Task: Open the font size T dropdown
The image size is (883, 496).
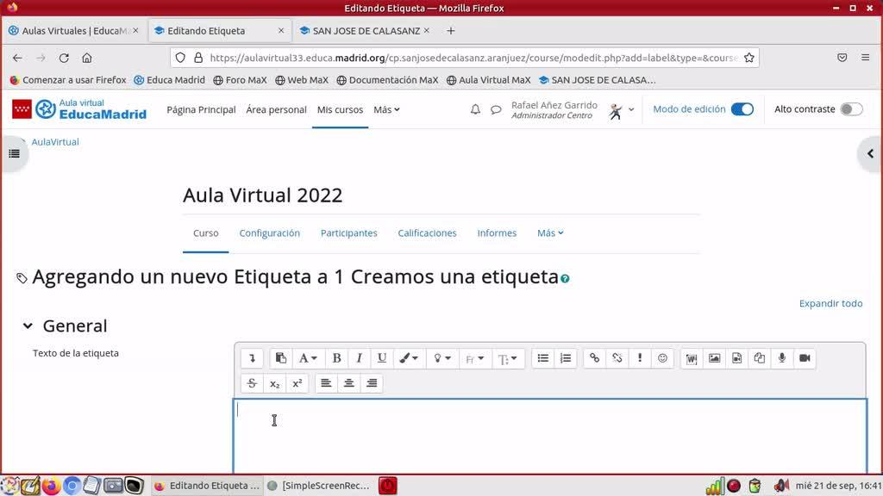Action: (507, 359)
